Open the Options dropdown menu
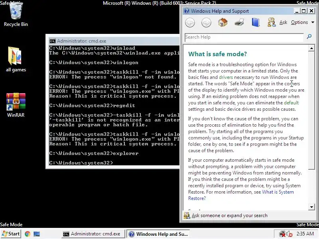 point(299,22)
